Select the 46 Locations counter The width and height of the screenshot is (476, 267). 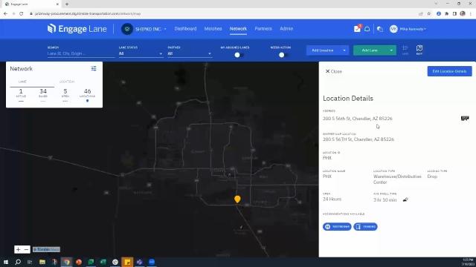pos(88,93)
